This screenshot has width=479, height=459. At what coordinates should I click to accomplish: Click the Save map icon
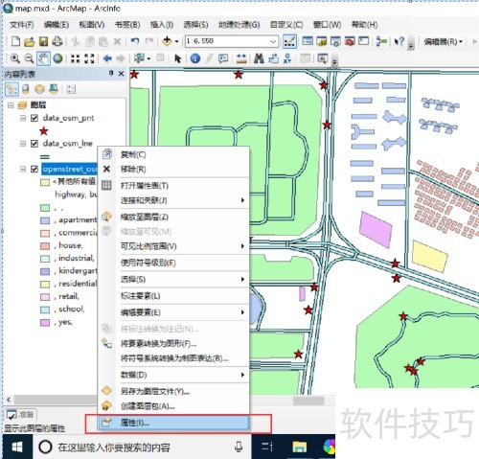43,41
